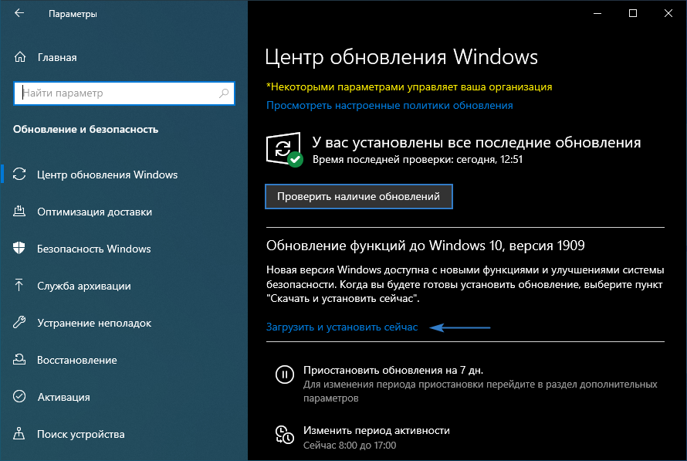This screenshot has height=461, width=687.
Task: Click the update status icon with green check
Action: click(284, 150)
